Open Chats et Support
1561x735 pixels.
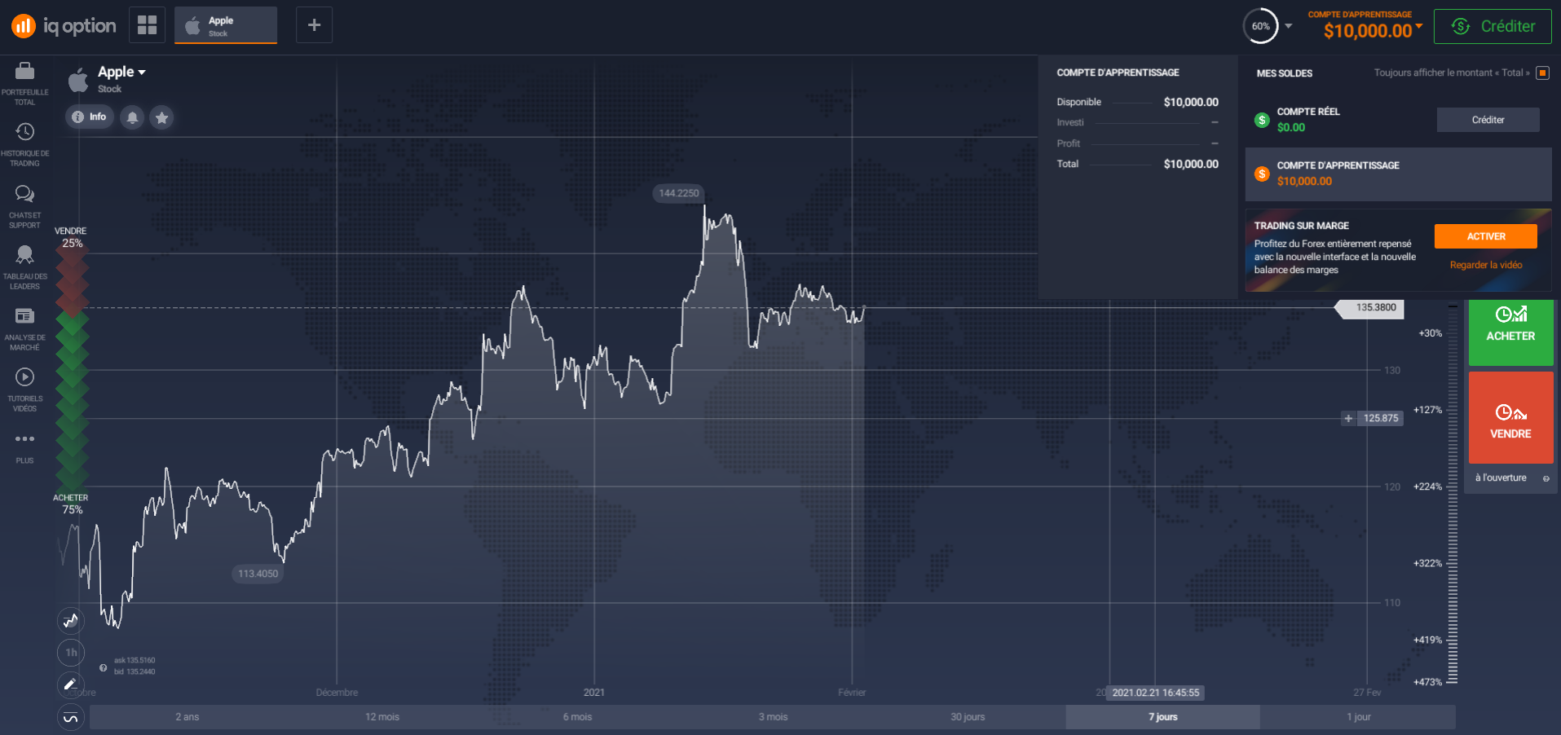point(24,205)
